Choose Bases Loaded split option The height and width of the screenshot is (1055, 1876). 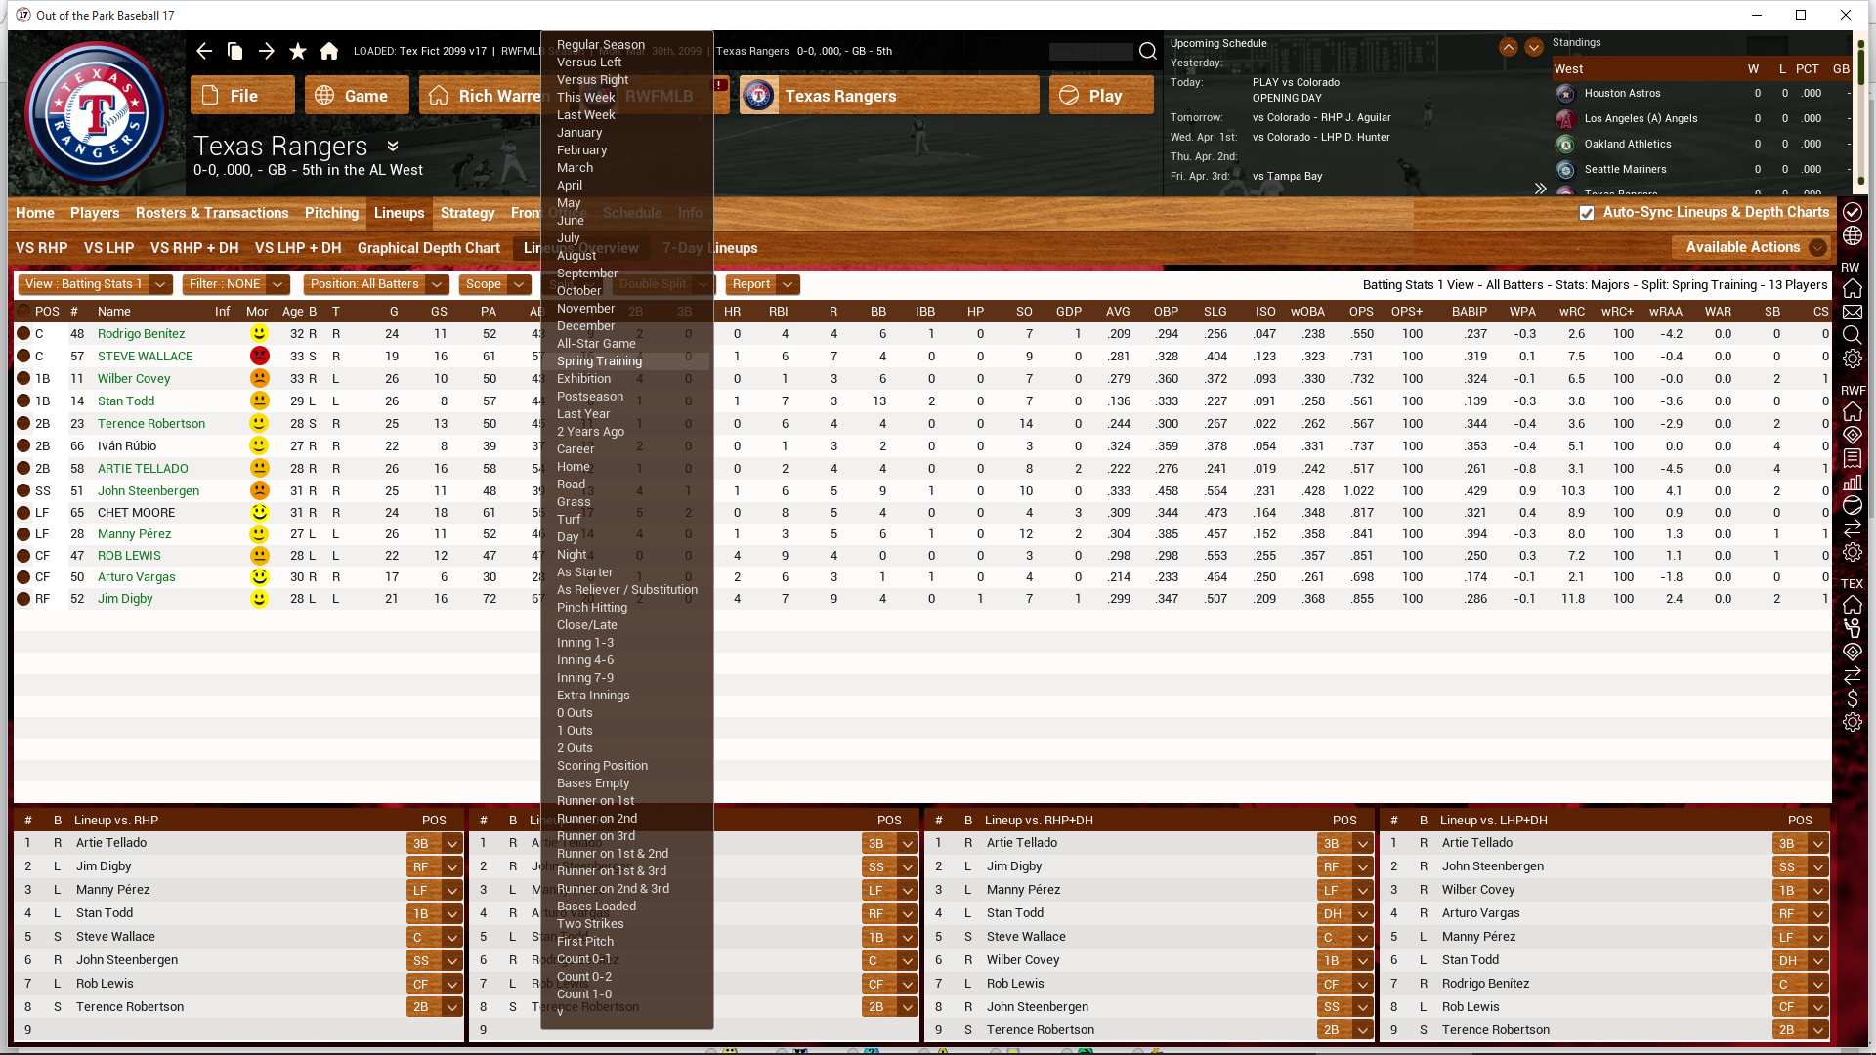pyautogui.click(x=596, y=906)
